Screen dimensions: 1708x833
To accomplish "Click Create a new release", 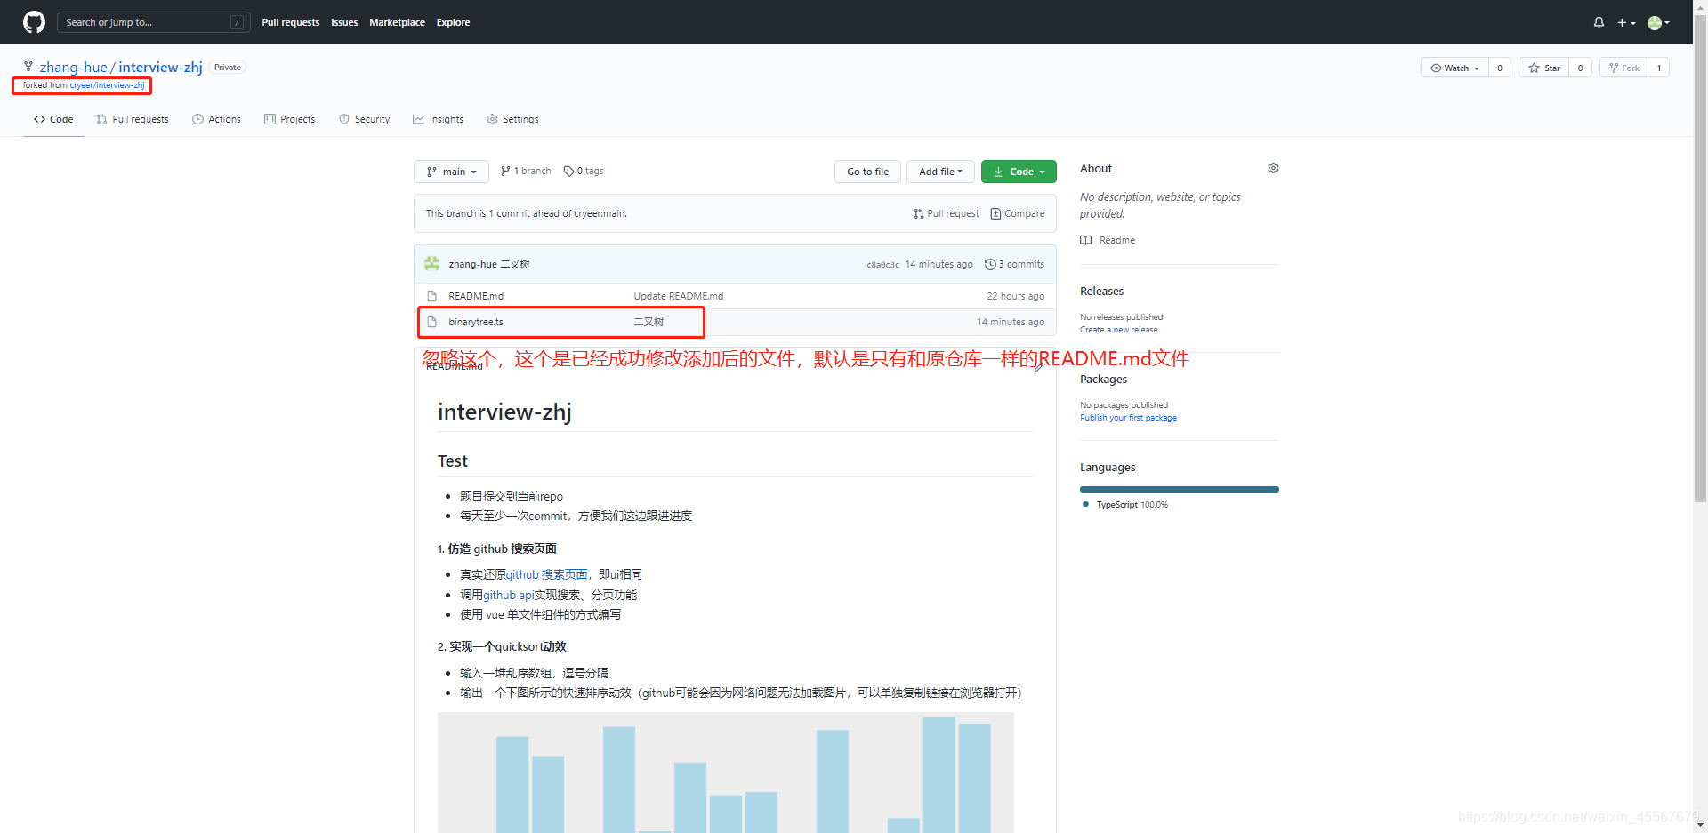I will [x=1119, y=330].
